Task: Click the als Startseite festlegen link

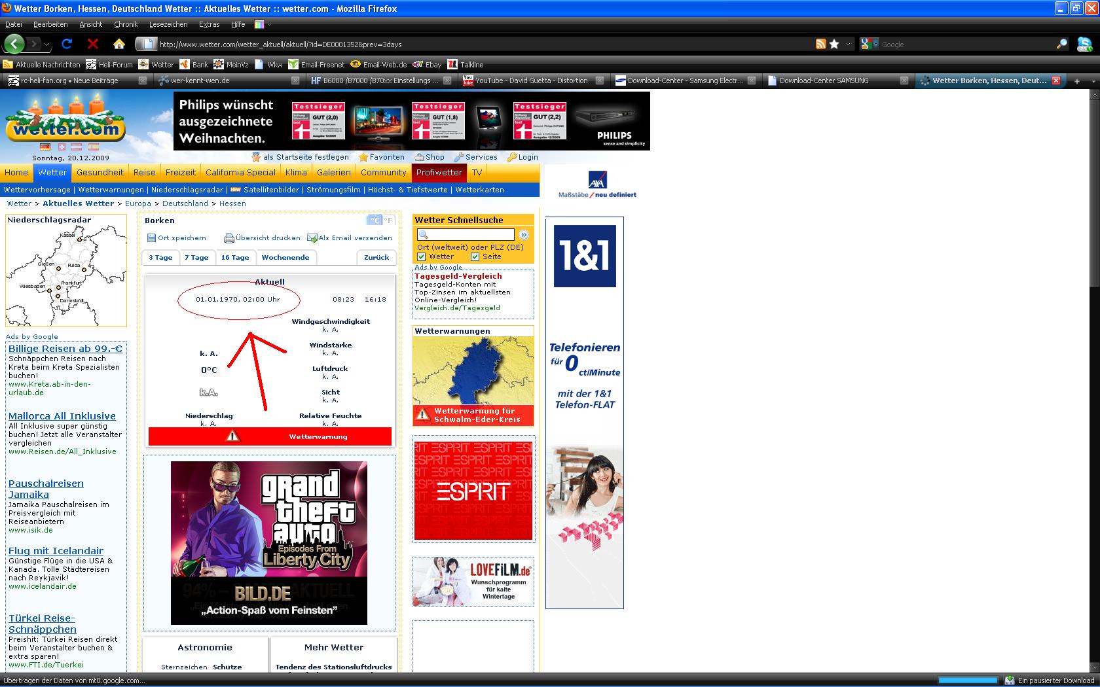Action: [x=306, y=157]
